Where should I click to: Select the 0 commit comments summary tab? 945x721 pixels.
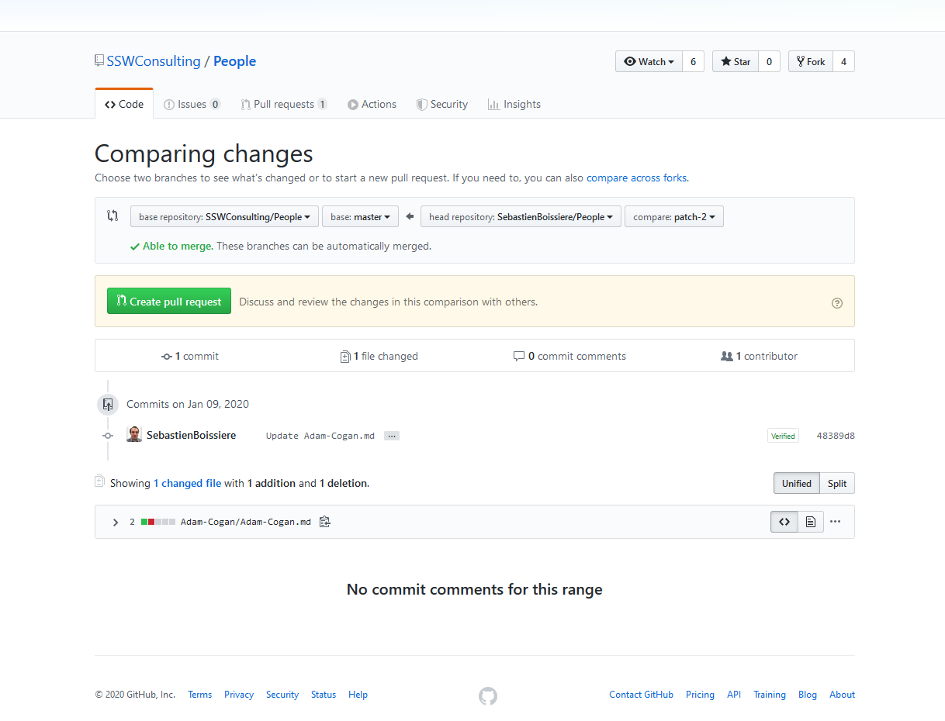[x=569, y=356]
